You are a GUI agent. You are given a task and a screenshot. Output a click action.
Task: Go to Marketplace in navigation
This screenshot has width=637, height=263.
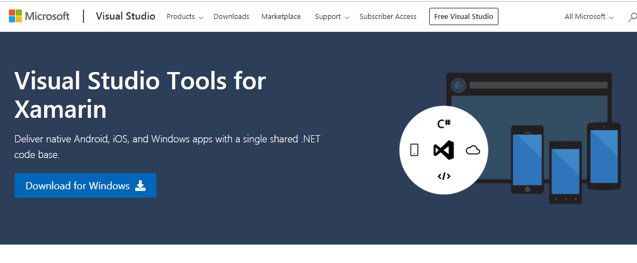[281, 17]
